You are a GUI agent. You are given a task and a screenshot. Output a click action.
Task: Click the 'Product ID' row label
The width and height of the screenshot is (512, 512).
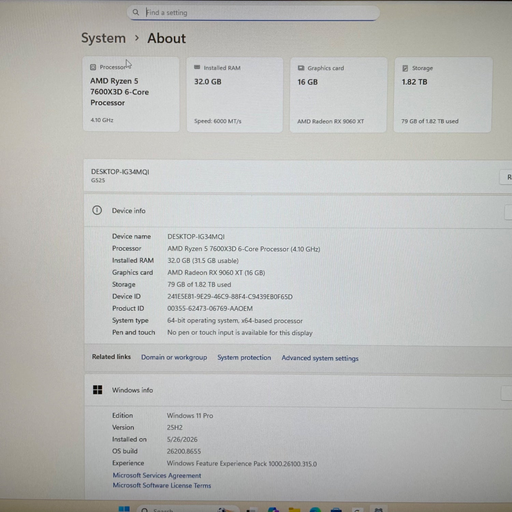[x=128, y=308]
